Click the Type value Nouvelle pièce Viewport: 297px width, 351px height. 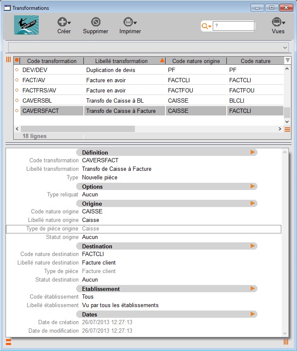(100, 177)
